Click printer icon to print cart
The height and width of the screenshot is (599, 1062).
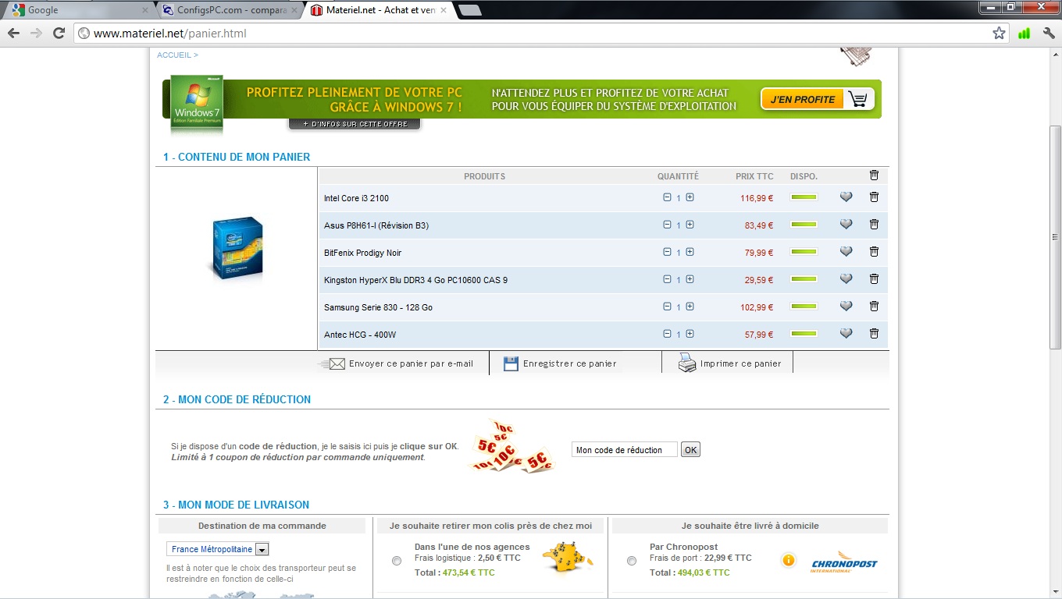[x=686, y=363]
